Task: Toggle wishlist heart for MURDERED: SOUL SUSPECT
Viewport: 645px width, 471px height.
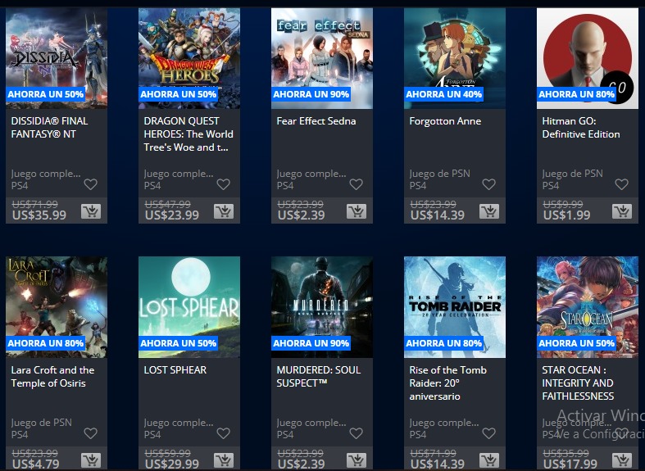Action: coord(356,433)
